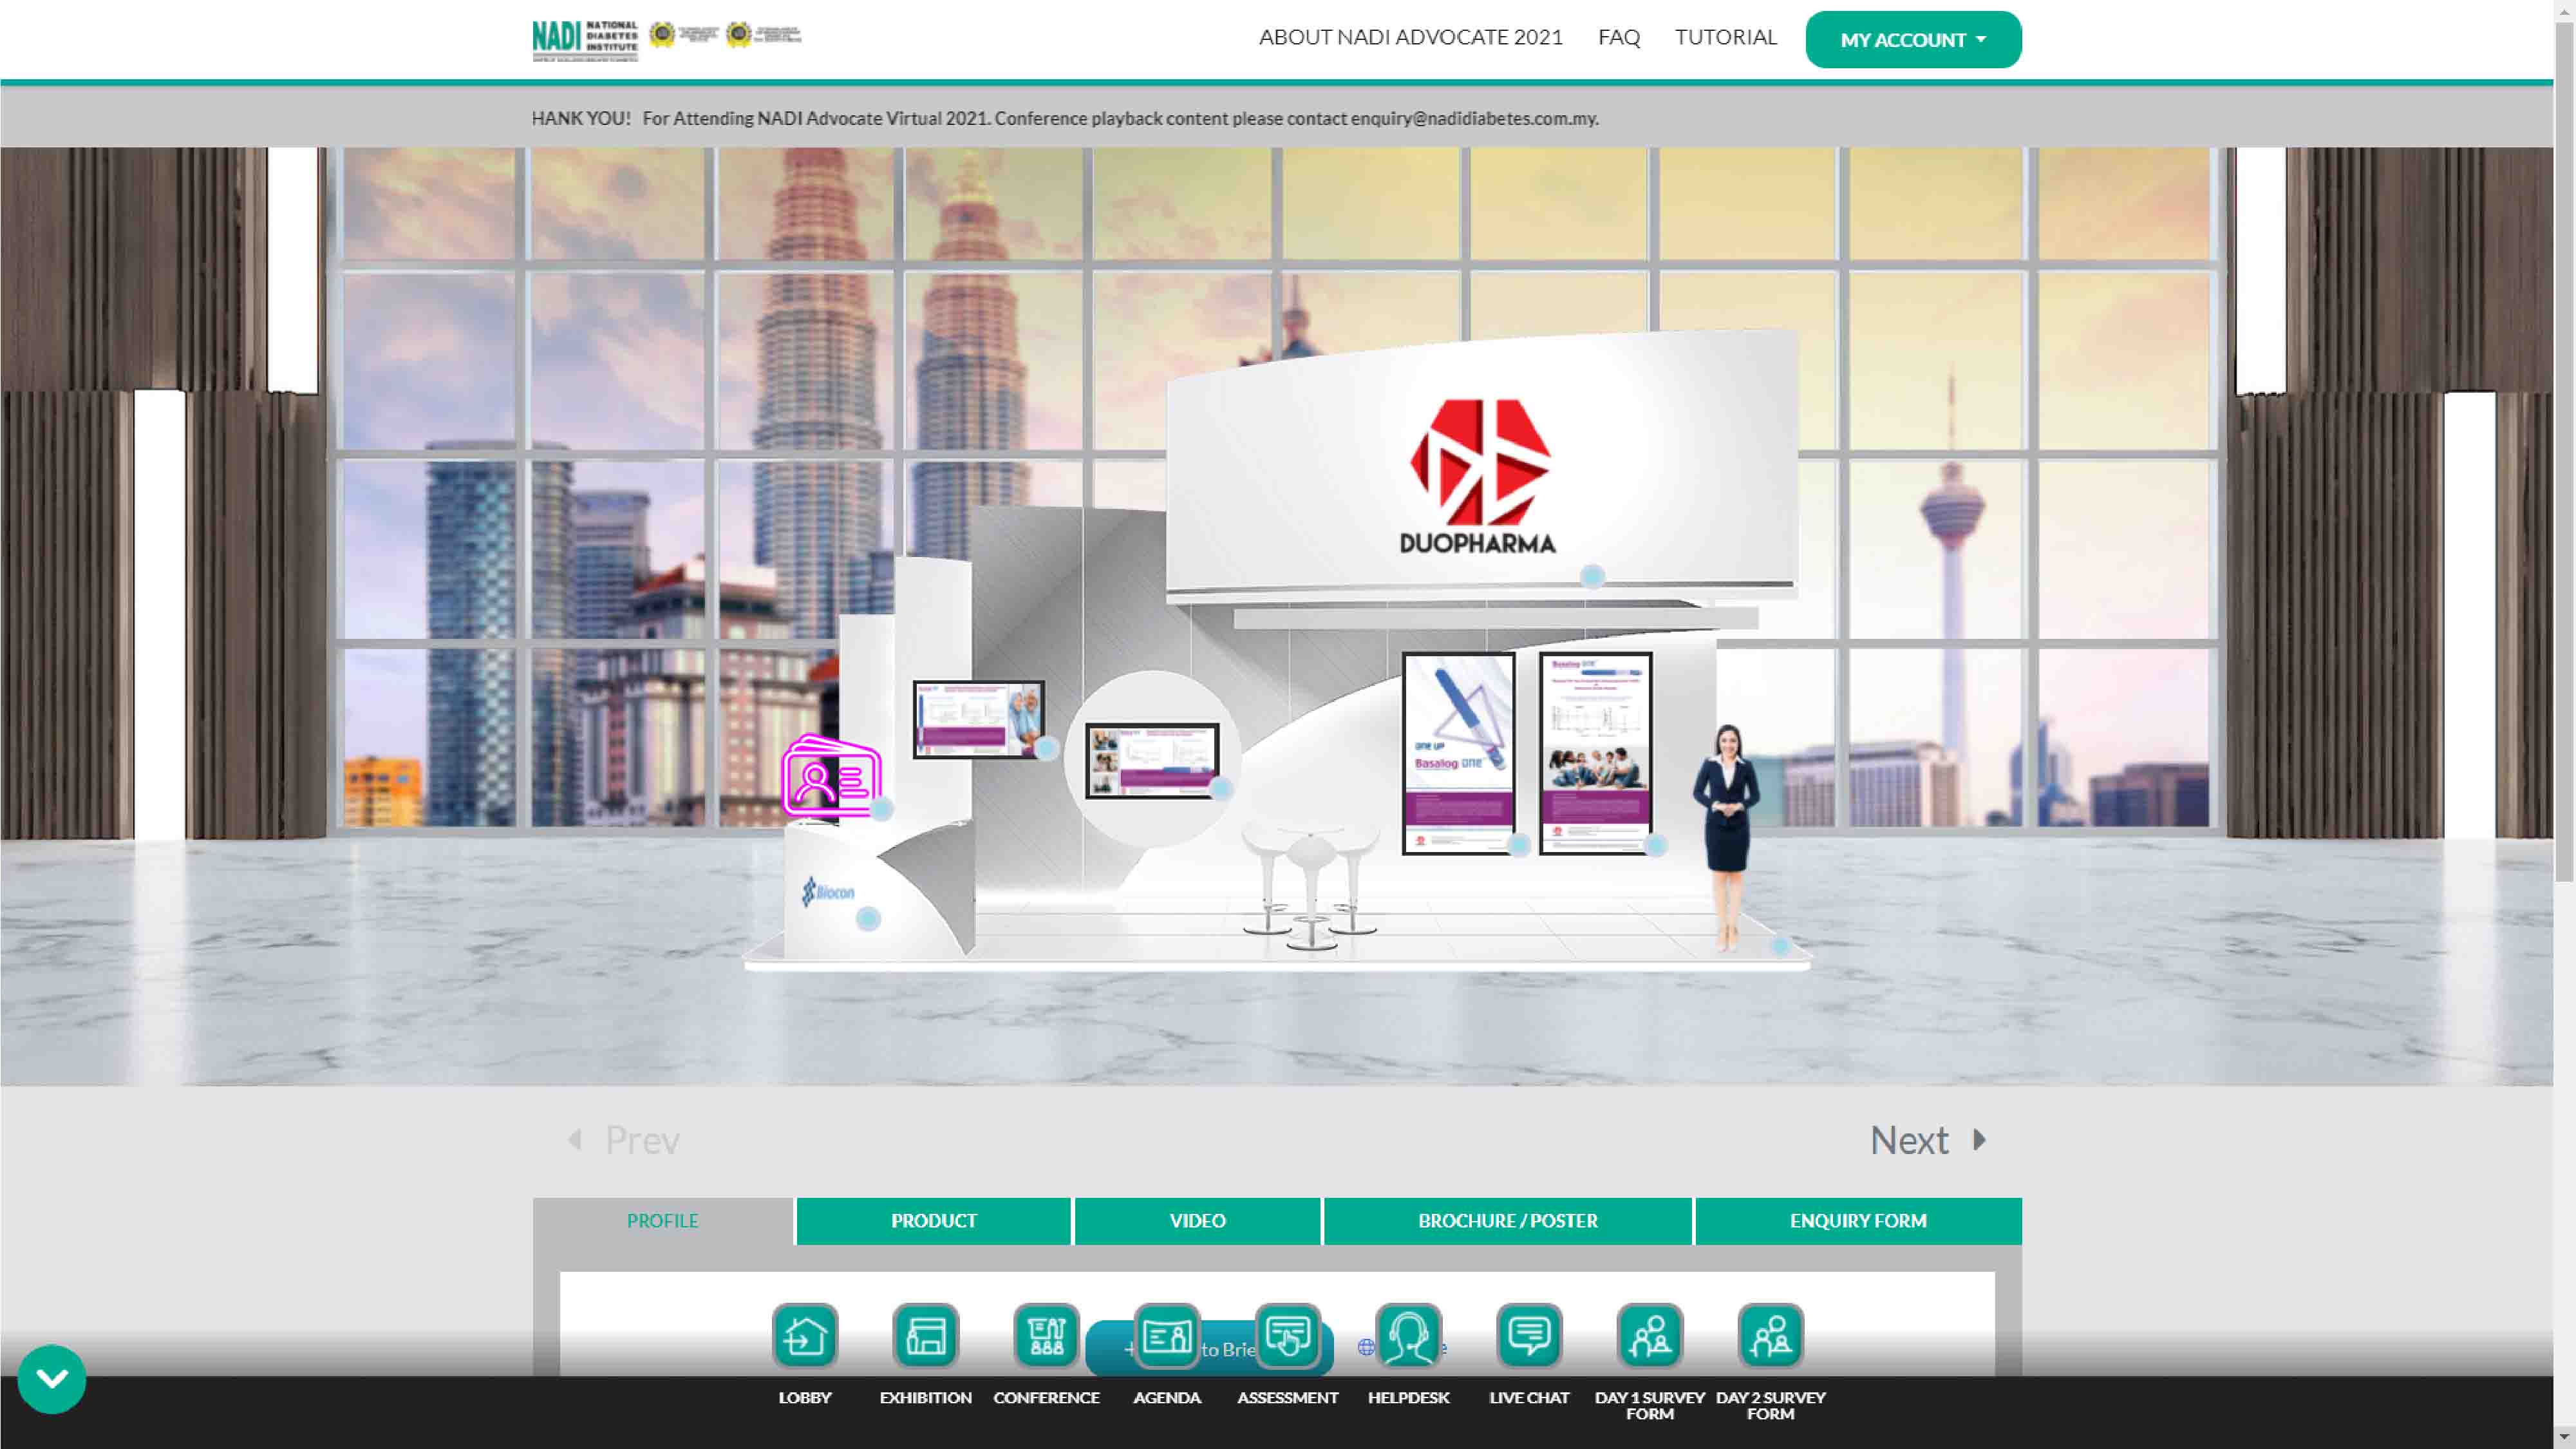
Task: Launch the Live Chat icon
Action: pyautogui.click(x=1529, y=1335)
